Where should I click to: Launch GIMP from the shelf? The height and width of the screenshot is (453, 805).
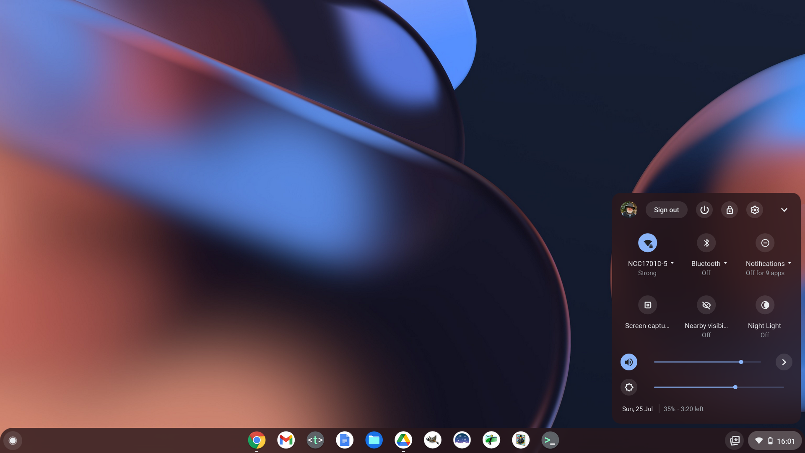point(433,440)
